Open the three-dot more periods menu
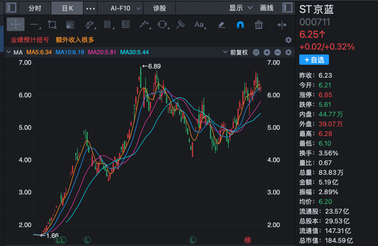378x246 pixels. pyautogui.click(x=90, y=8)
